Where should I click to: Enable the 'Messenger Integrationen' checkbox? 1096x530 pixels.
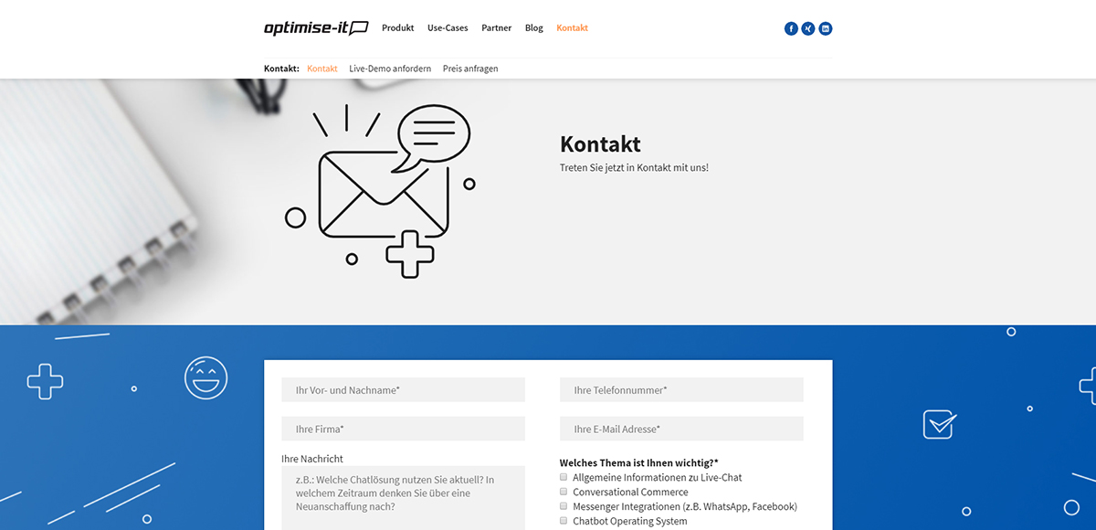point(564,506)
